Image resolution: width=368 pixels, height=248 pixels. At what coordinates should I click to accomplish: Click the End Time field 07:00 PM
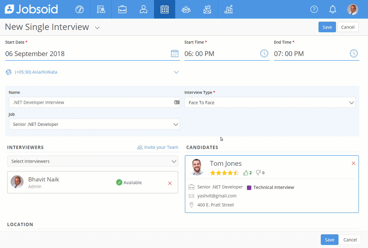pos(316,54)
